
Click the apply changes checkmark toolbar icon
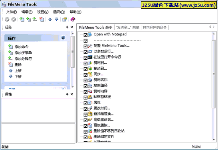point(7,19)
